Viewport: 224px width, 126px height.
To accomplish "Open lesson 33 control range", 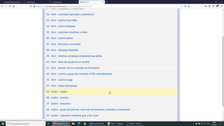I will coord(59,80).
